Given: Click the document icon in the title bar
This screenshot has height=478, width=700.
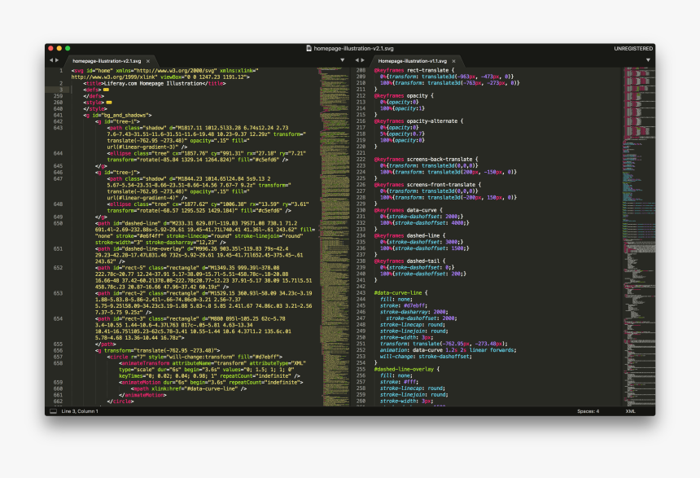Looking at the screenshot, I should click(x=308, y=49).
